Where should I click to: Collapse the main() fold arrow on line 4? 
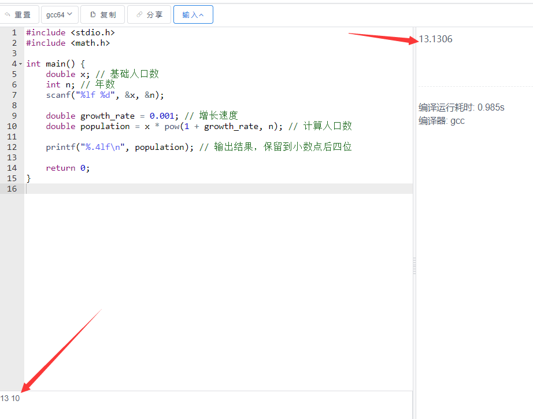click(x=21, y=64)
